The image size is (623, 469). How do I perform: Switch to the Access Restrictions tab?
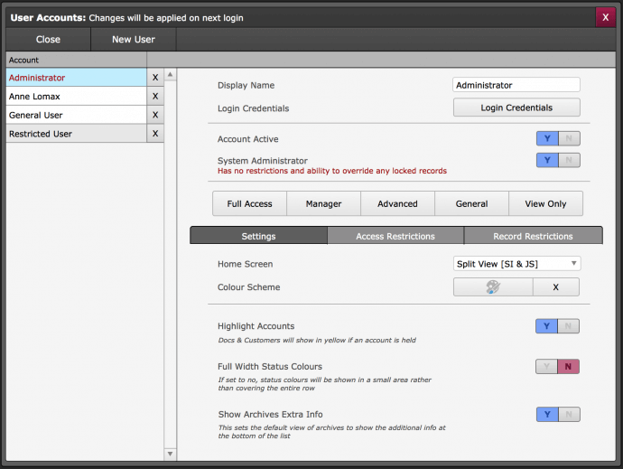pos(395,236)
